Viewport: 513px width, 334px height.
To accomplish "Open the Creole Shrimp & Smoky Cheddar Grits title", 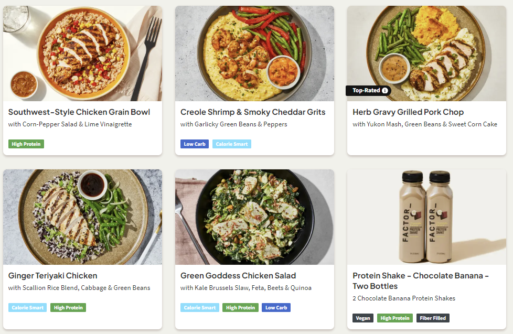I will click(x=253, y=112).
